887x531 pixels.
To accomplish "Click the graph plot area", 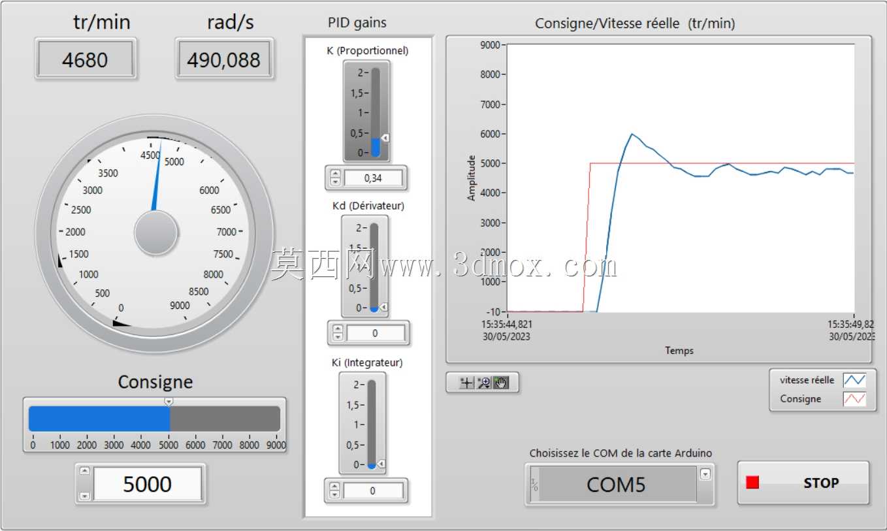I will [681, 178].
